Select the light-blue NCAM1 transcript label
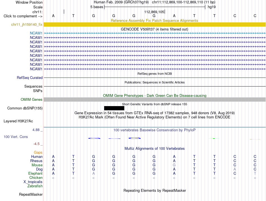The width and height of the screenshot is (266, 201). [x=36, y=33]
